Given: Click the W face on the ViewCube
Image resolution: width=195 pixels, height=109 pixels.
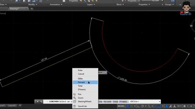Looking at the screenshot, I should coord(191,26).
